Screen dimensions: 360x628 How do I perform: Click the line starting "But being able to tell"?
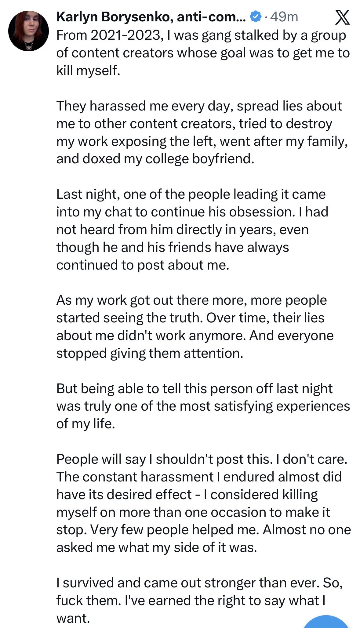(194, 389)
